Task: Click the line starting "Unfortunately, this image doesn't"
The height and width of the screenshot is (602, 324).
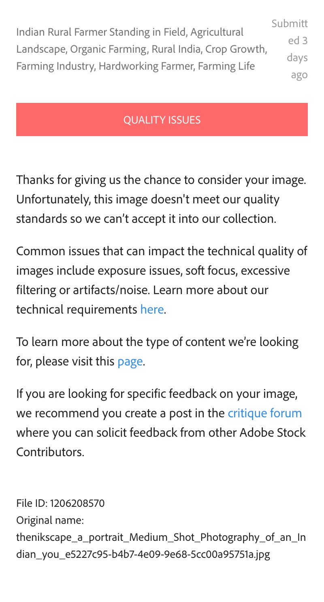Action: pos(148,199)
